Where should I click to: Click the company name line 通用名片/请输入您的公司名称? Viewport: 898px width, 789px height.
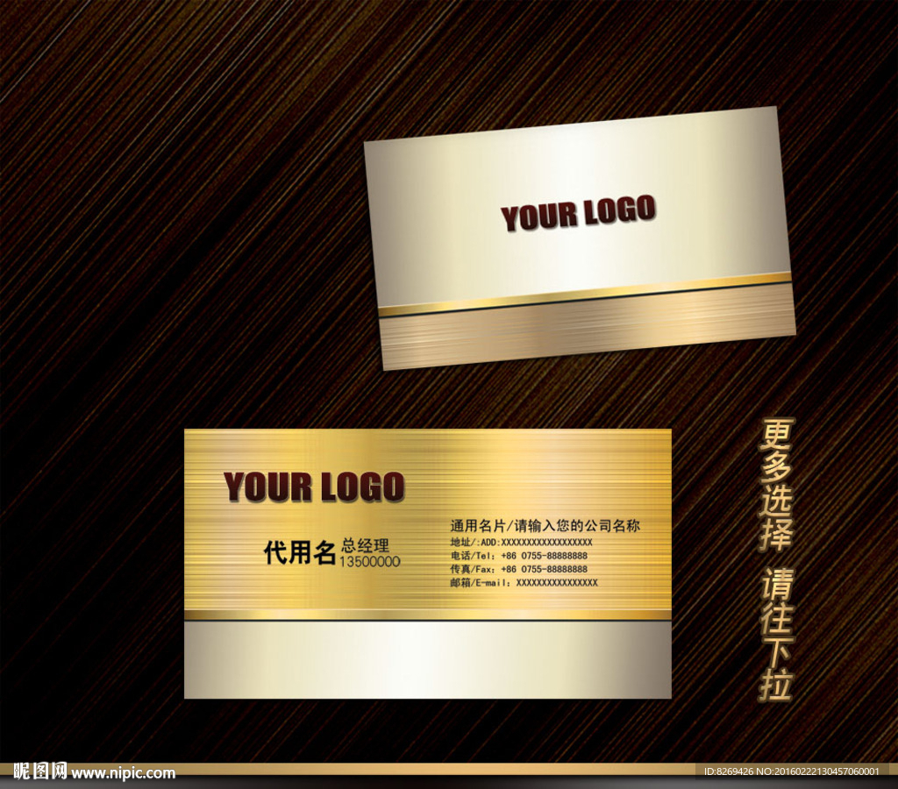(x=545, y=526)
